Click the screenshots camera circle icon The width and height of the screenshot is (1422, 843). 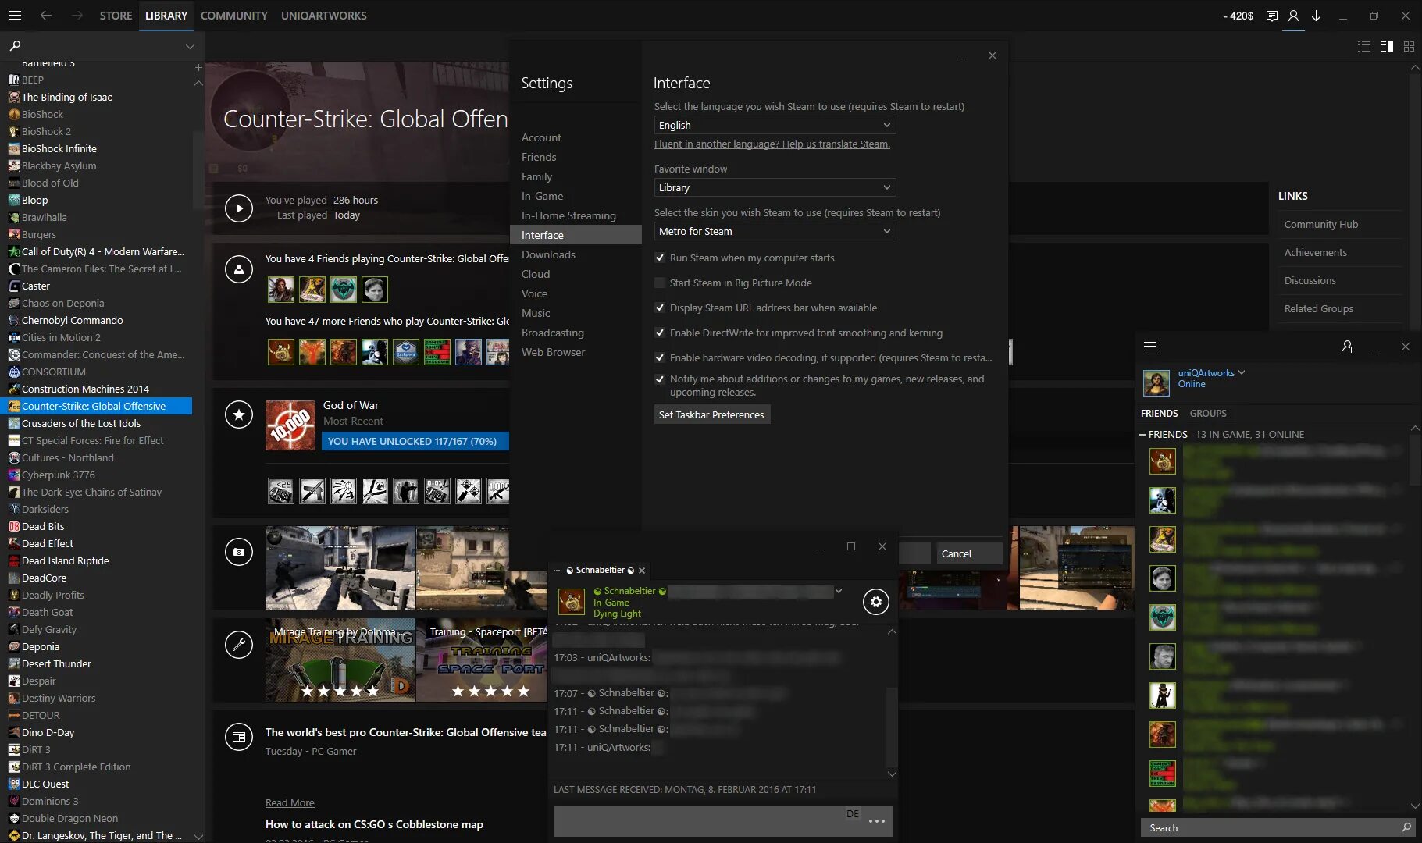(x=239, y=552)
